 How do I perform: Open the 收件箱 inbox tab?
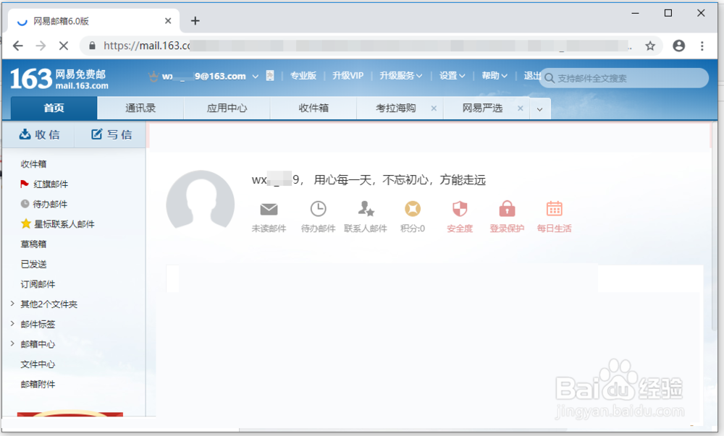313,108
